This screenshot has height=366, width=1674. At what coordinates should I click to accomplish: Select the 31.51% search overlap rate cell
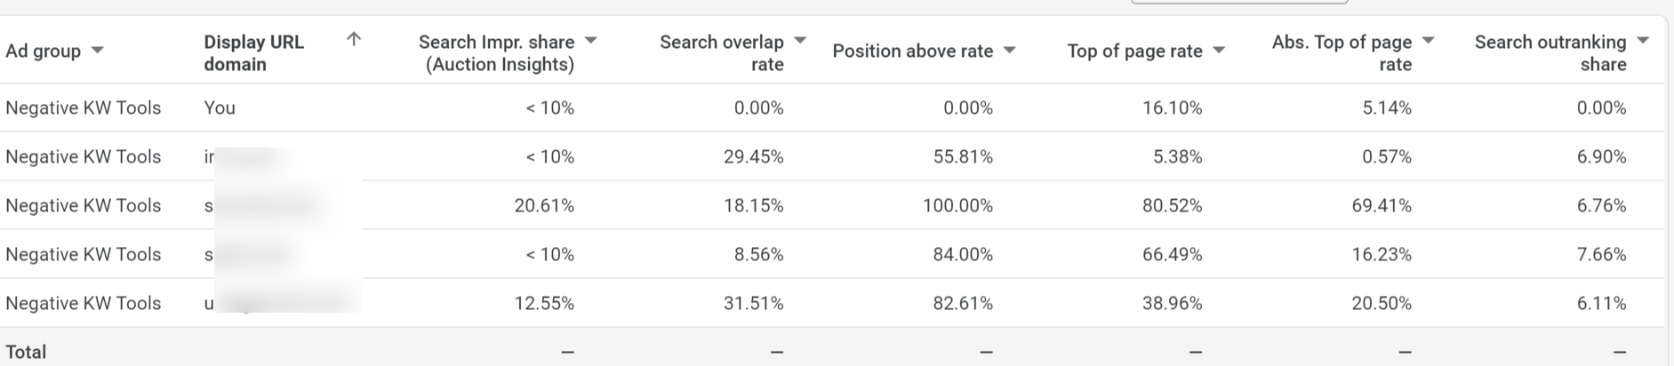pos(753,303)
